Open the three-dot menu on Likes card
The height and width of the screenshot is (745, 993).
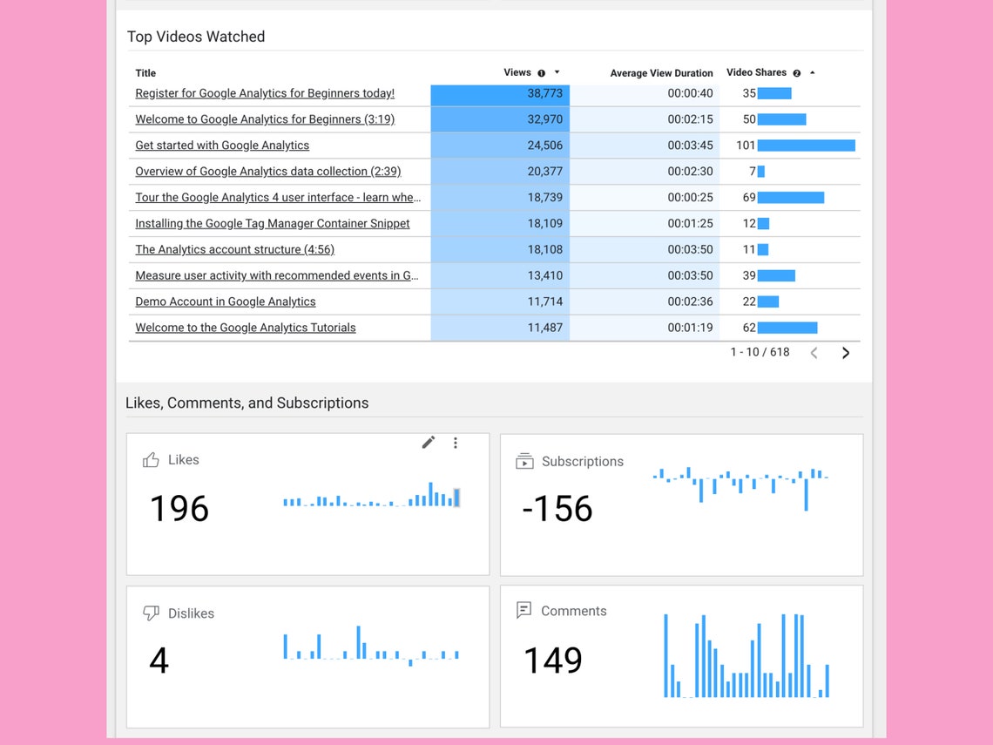pyautogui.click(x=456, y=443)
